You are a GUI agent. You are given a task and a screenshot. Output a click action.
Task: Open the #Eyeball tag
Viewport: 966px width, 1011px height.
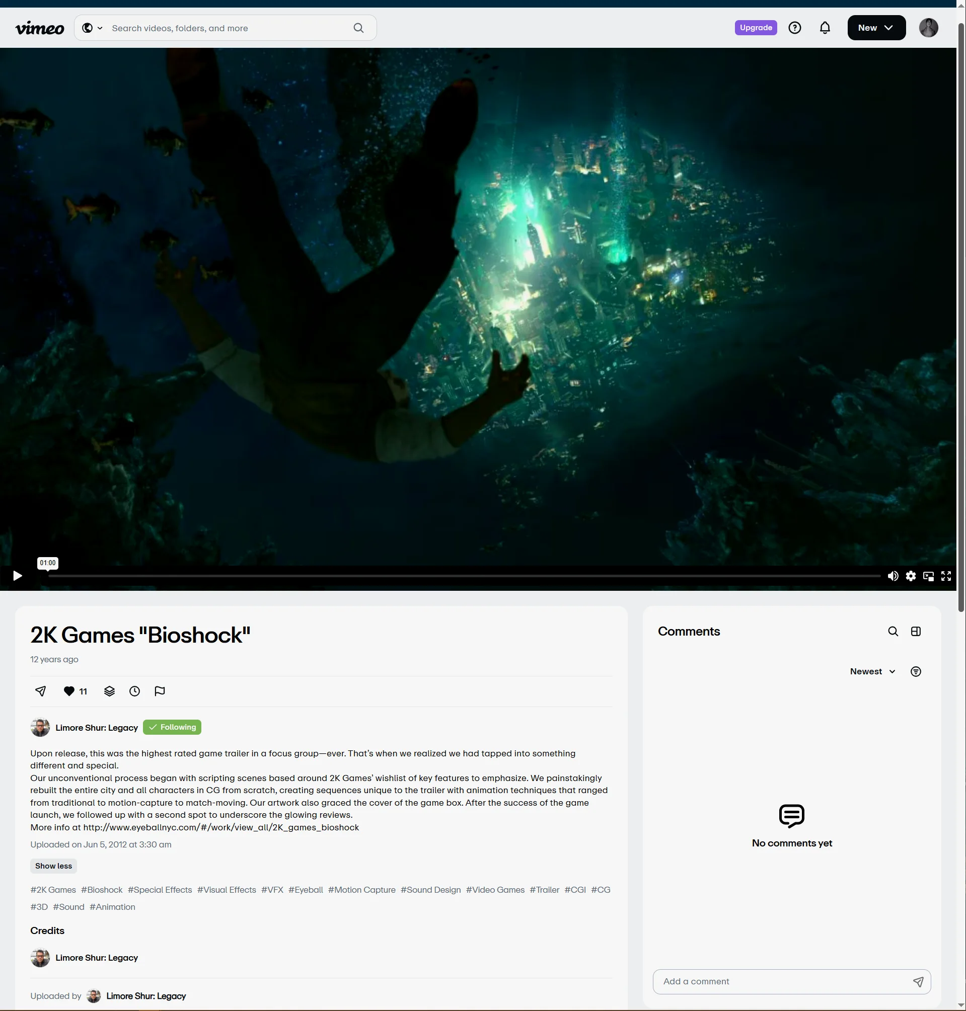(306, 890)
